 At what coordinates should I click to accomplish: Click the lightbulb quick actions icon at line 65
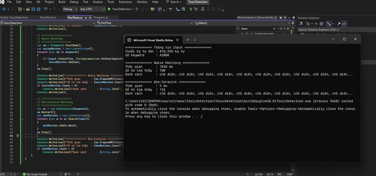coord(17,136)
